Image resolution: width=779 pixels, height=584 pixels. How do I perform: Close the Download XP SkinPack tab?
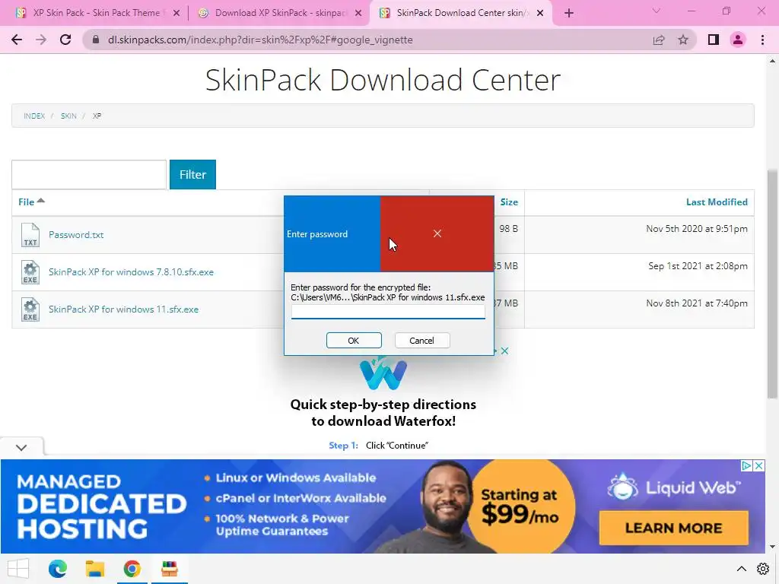pos(358,13)
